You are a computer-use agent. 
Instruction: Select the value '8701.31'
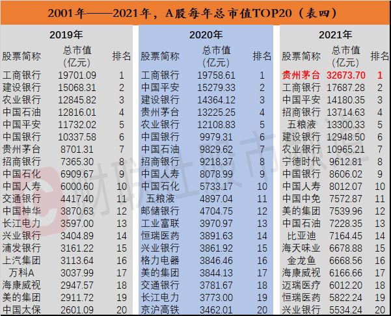[77, 150]
